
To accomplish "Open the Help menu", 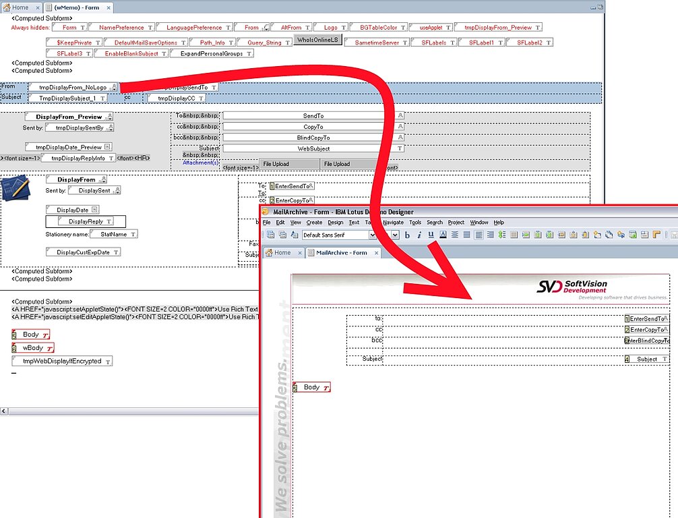I will 499,223.
